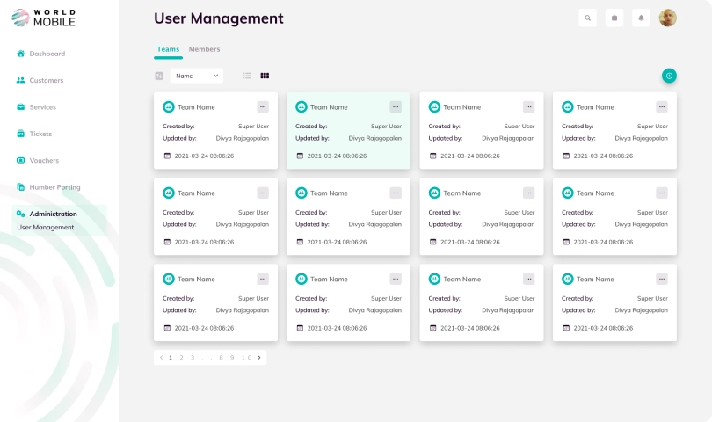Image resolution: width=712 pixels, height=422 pixels.
Task: Go to page 2 in pagination
Action: point(181,358)
